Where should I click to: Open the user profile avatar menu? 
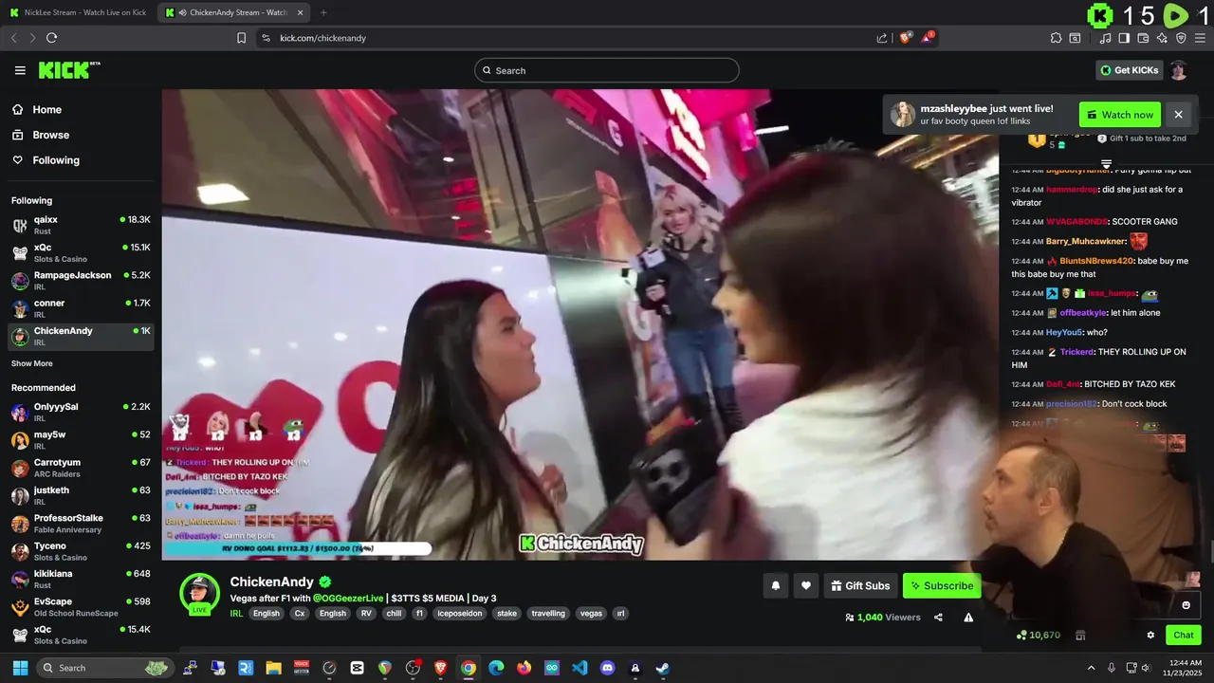point(1178,70)
